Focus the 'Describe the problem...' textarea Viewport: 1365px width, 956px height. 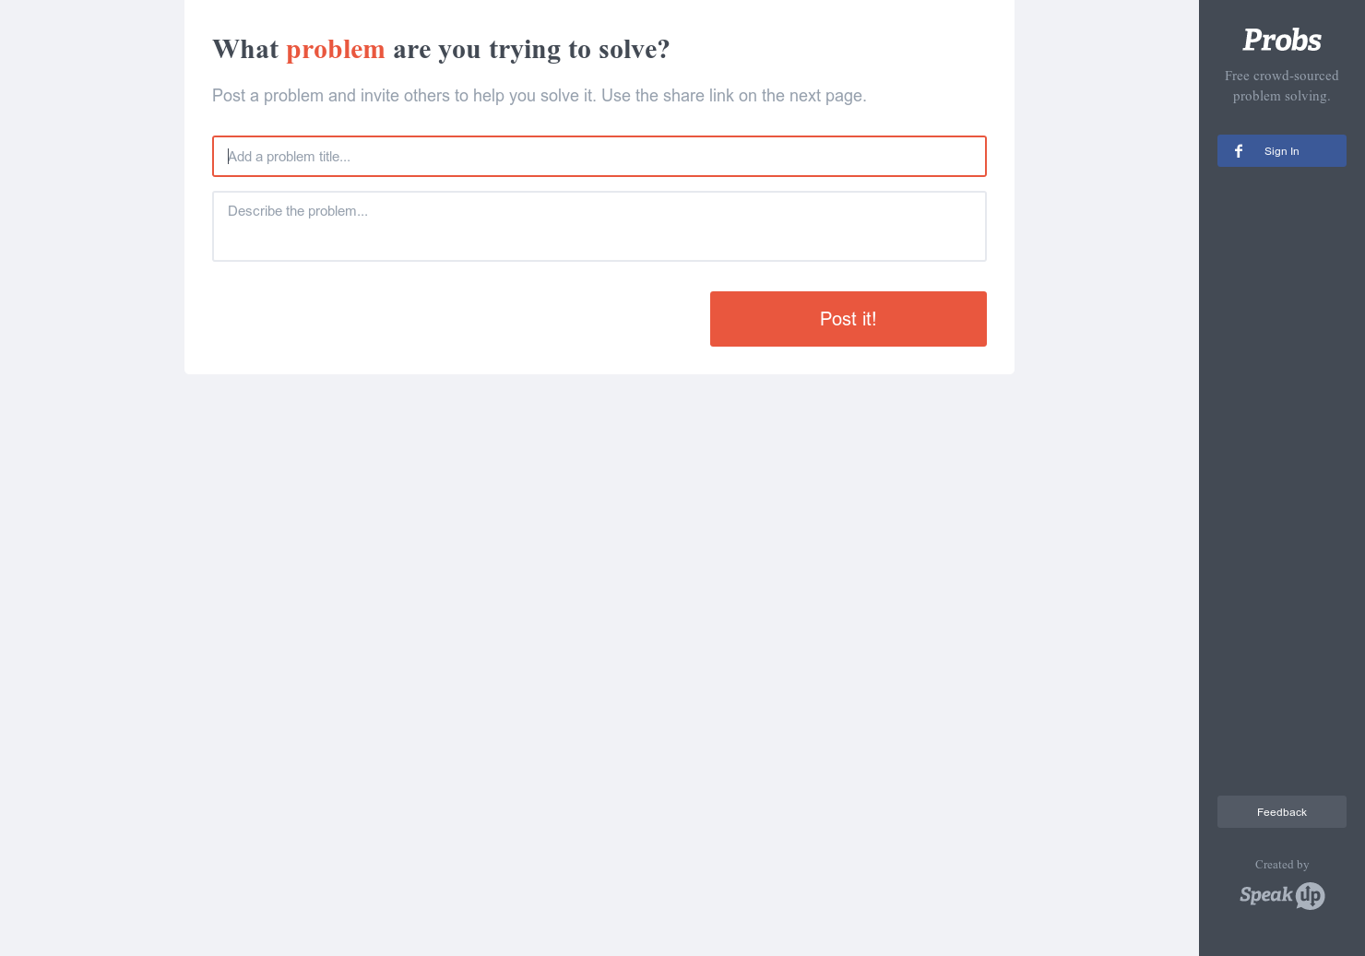point(599,226)
